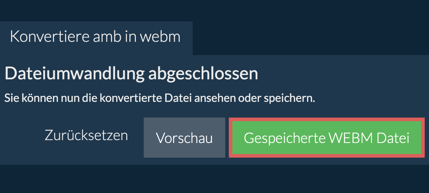Hit the Vorschau button beside Zurücksetzen
Screen dimensions: 429x193
pyautogui.click(x=184, y=138)
